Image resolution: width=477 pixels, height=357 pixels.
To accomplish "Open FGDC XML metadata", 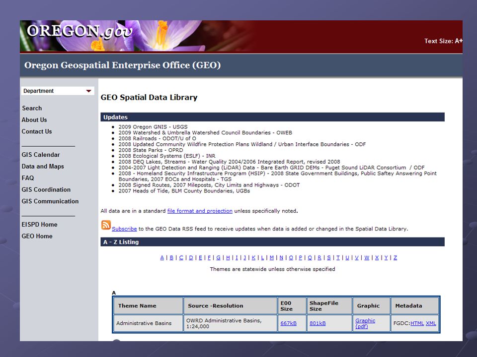I will tap(431, 323).
